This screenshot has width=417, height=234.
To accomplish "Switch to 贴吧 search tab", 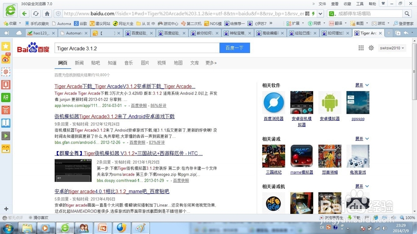I will [95, 63].
